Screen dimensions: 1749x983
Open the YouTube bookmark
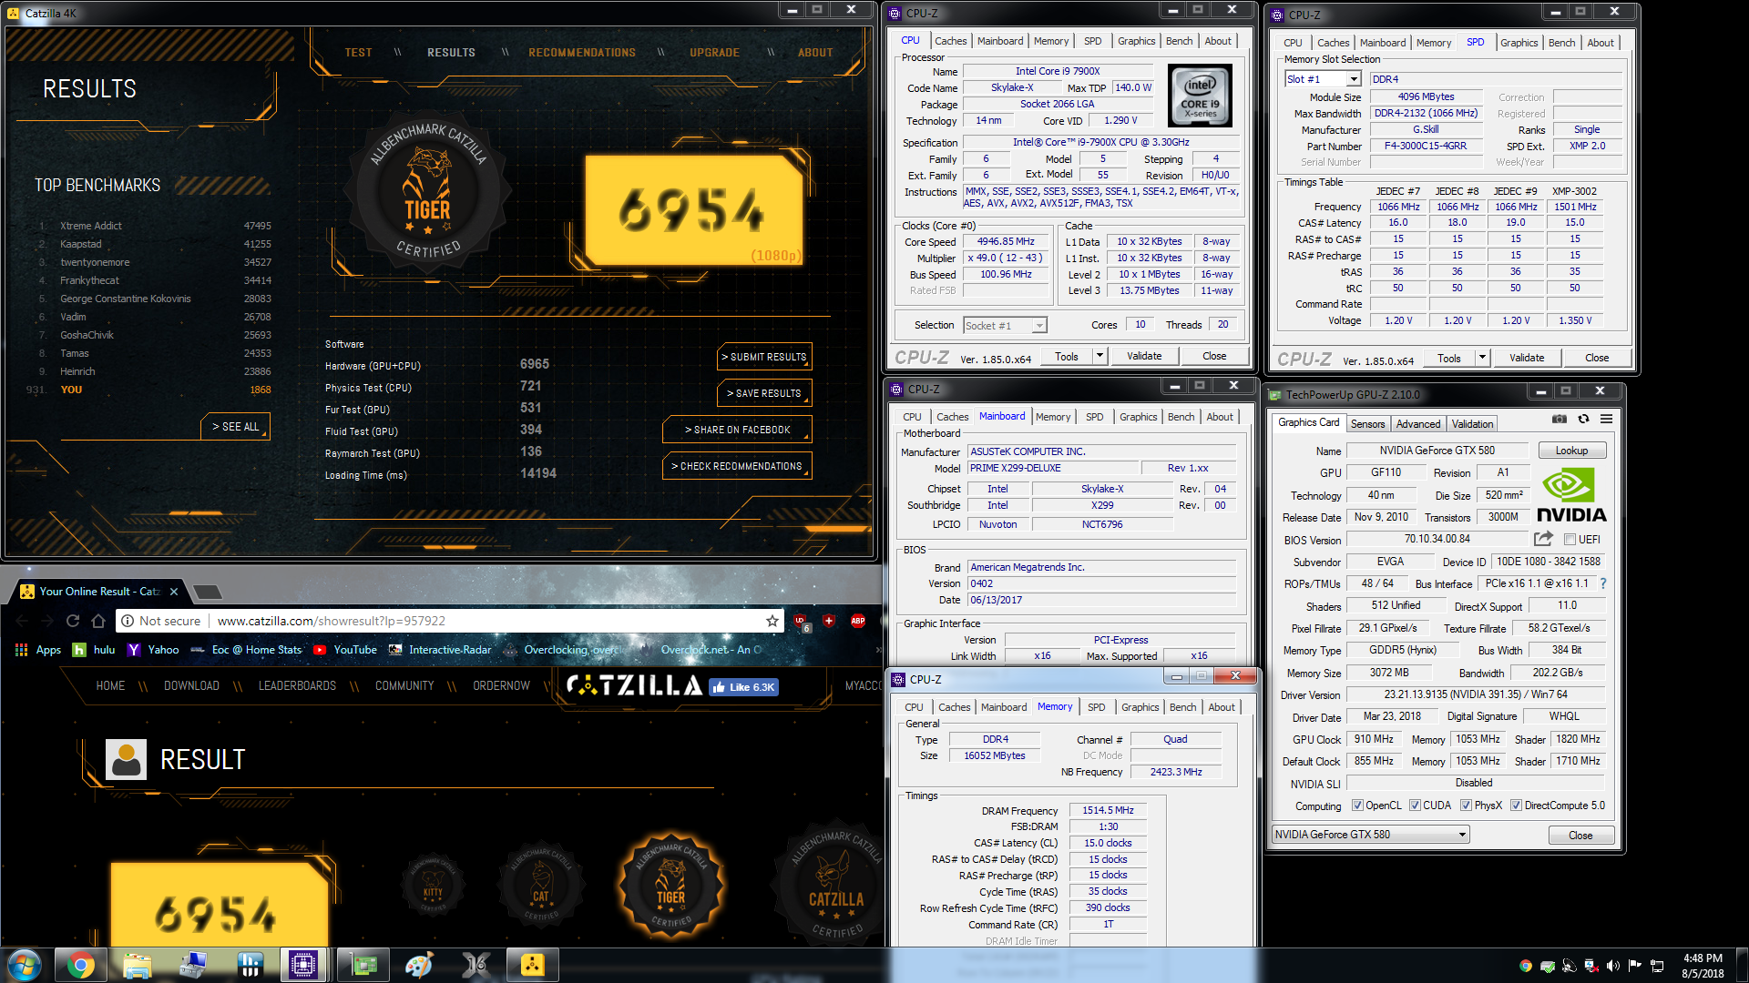click(345, 650)
